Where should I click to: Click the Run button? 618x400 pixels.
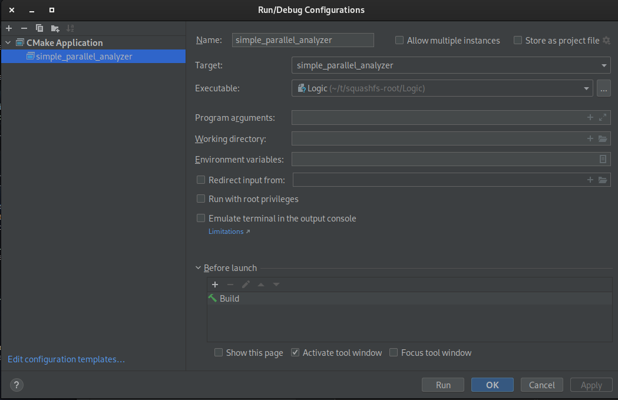[x=443, y=385]
